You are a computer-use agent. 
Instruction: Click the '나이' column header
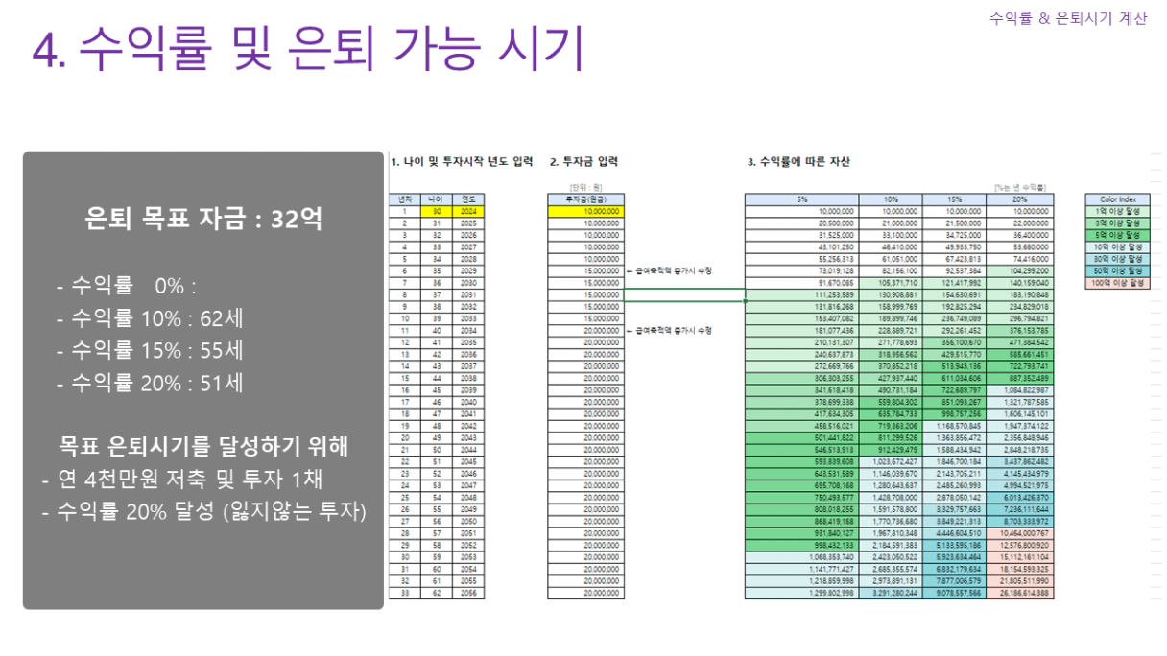436,199
